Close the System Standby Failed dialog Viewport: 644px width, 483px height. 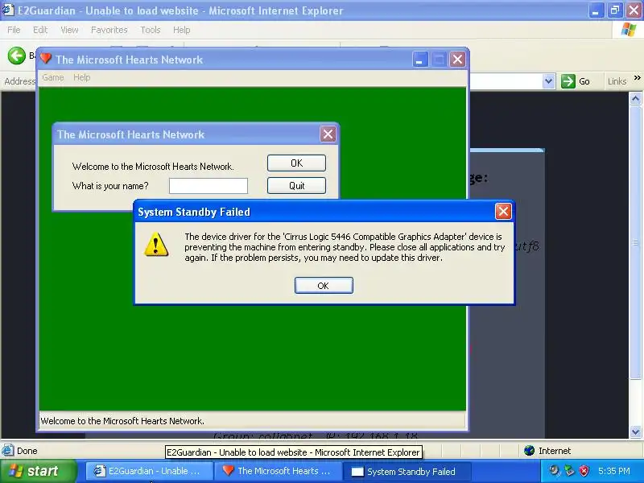point(502,212)
